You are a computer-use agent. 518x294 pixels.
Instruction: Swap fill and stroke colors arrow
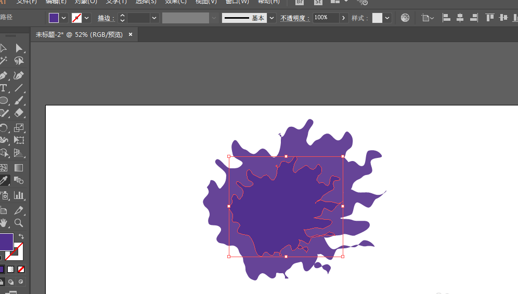coord(21,236)
